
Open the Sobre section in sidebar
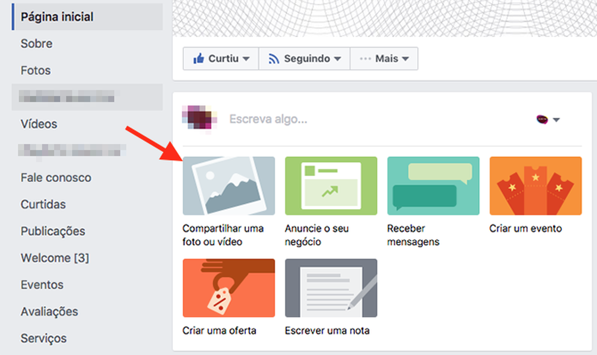pyautogui.click(x=38, y=44)
